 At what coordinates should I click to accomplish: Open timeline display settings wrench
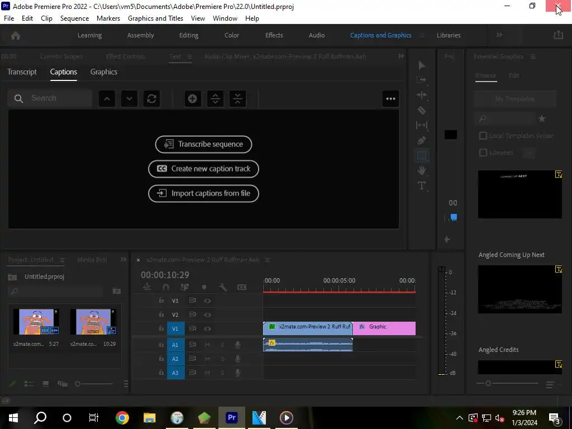click(x=223, y=287)
